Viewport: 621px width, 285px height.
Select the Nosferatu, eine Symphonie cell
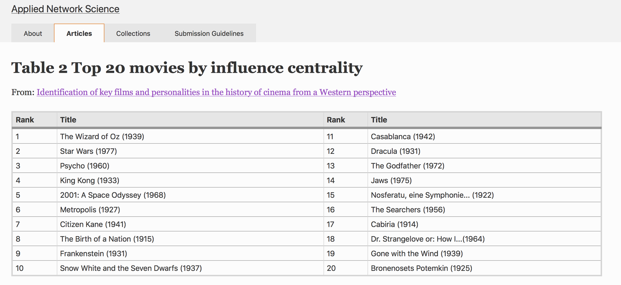(x=484, y=195)
